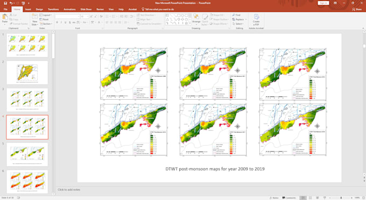Open the Arrange menu
Screen dimensions: 366x200
[196, 19]
